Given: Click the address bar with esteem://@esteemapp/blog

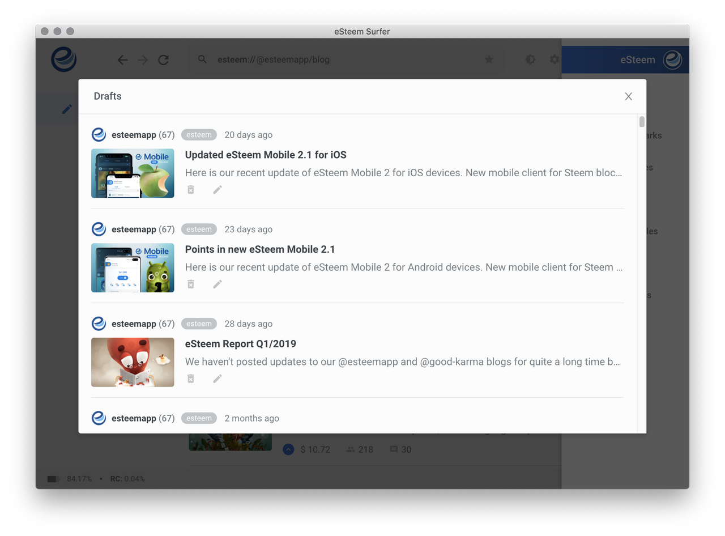Looking at the screenshot, I should point(340,59).
